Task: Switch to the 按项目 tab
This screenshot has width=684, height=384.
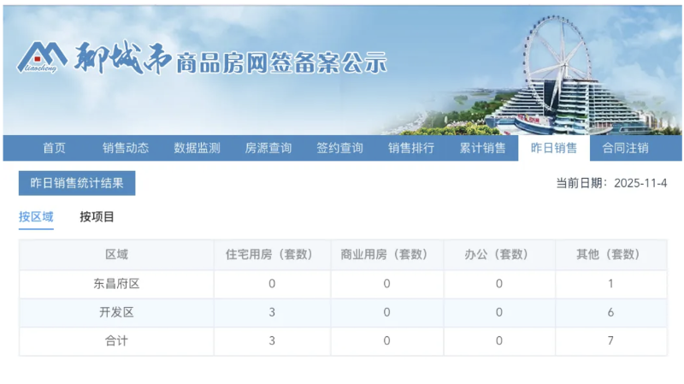Action: (97, 217)
